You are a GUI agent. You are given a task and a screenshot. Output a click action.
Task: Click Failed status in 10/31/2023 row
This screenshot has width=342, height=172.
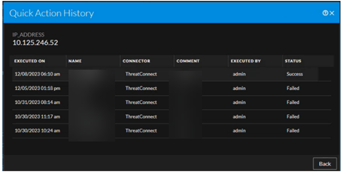(293, 102)
